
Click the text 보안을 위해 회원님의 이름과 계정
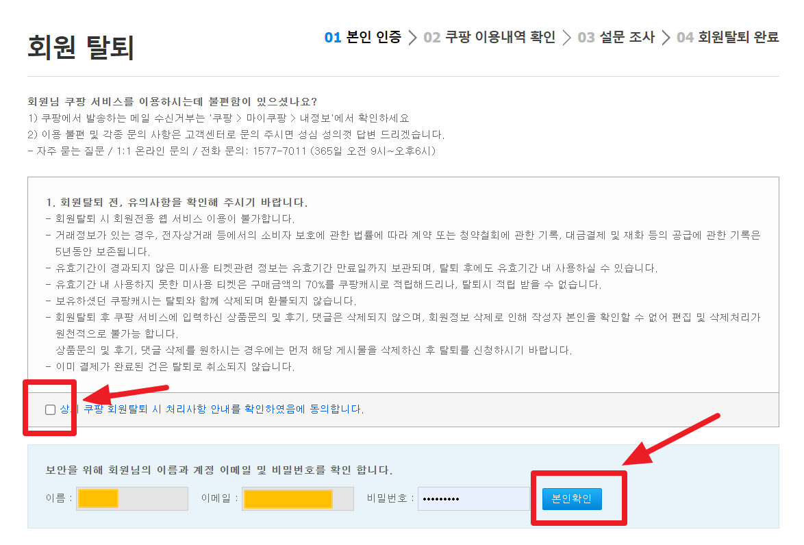coord(219,470)
